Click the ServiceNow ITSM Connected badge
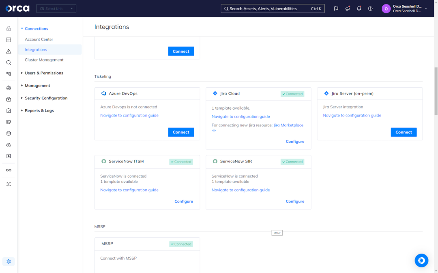The image size is (438, 273). pos(181,162)
